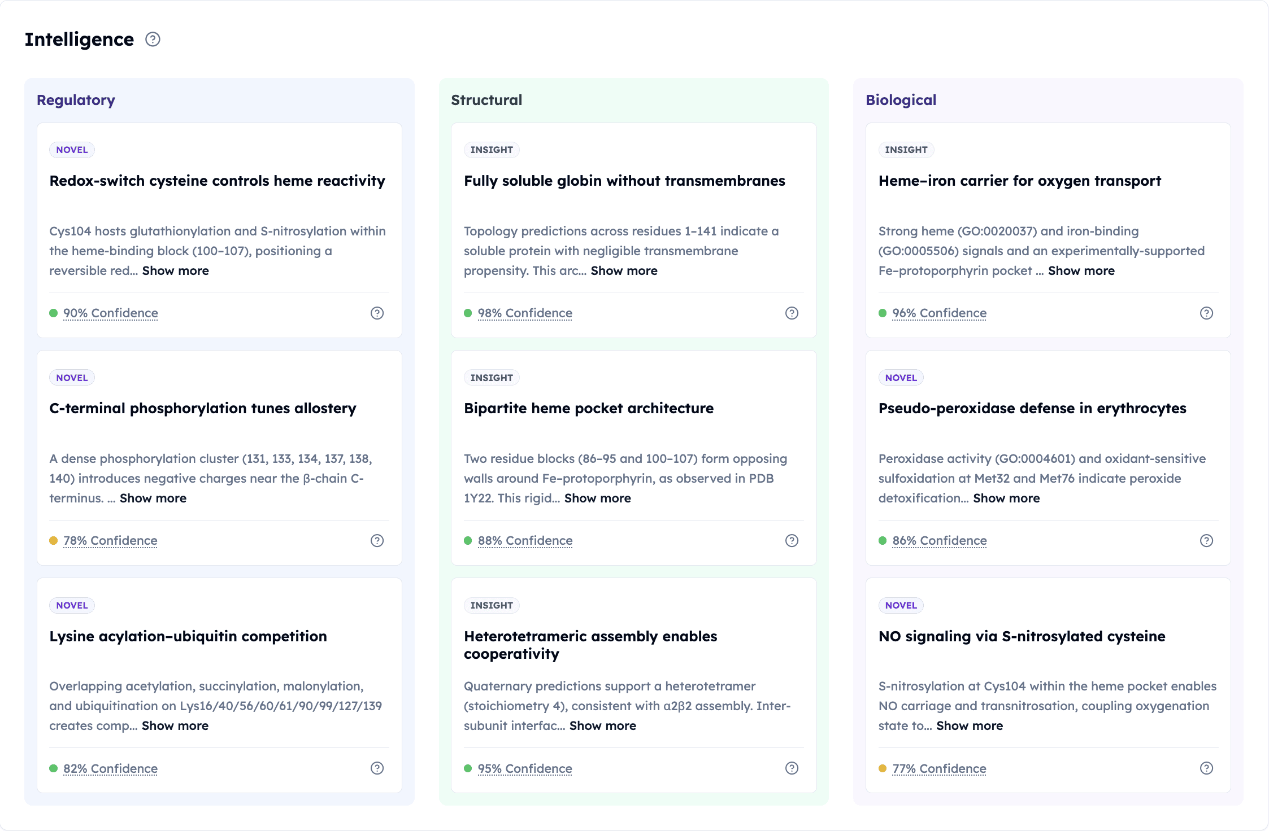Open help icon on Heme–iron carrier card
Image resolution: width=1269 pixels, height=831 pixels.
tap(1206, 313)
